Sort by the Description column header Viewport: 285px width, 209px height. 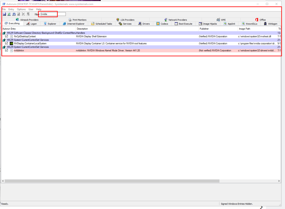coord(137,29)
